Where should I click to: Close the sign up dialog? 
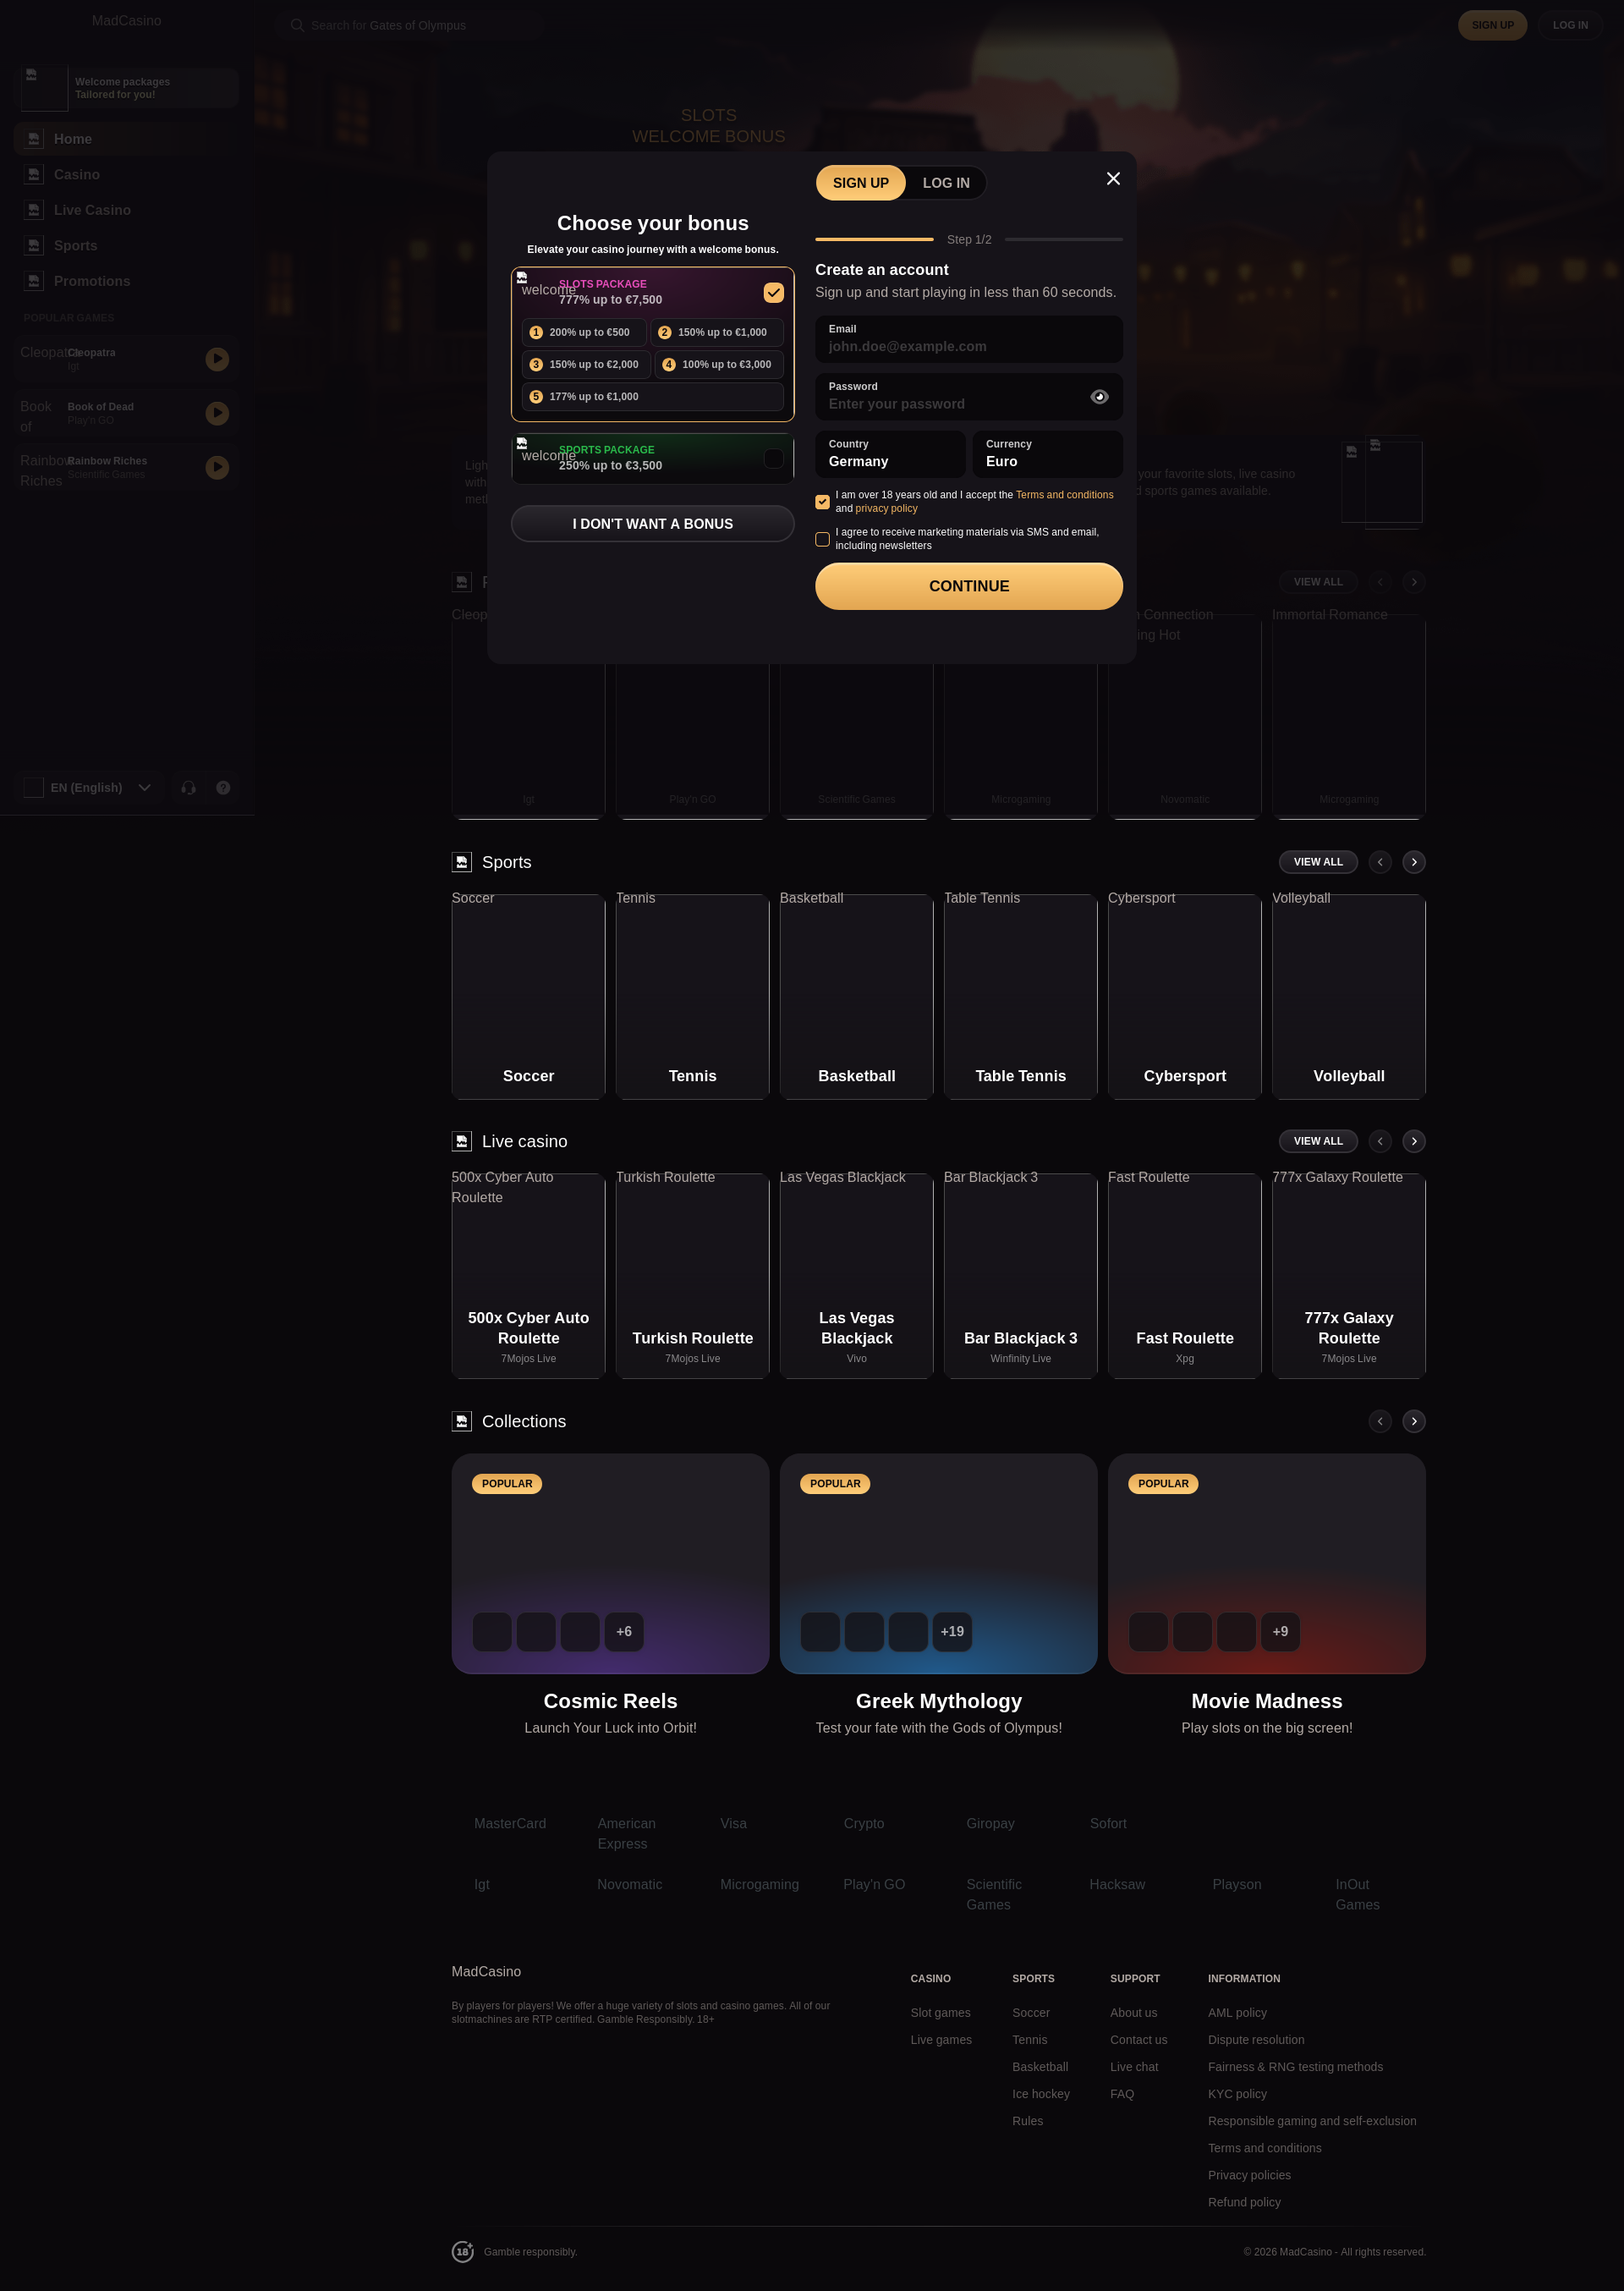[x=1113, y=179]
